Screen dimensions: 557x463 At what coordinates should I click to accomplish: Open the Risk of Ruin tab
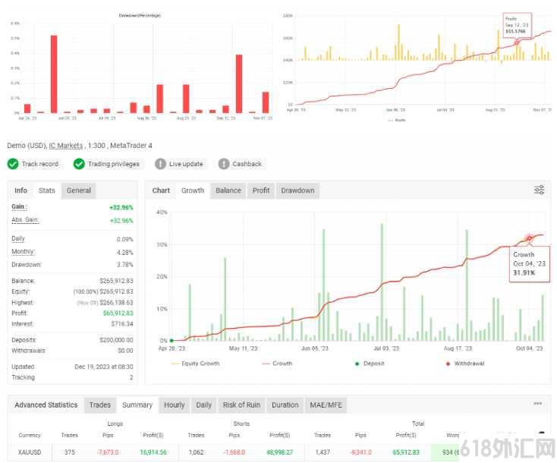point(241,405)
